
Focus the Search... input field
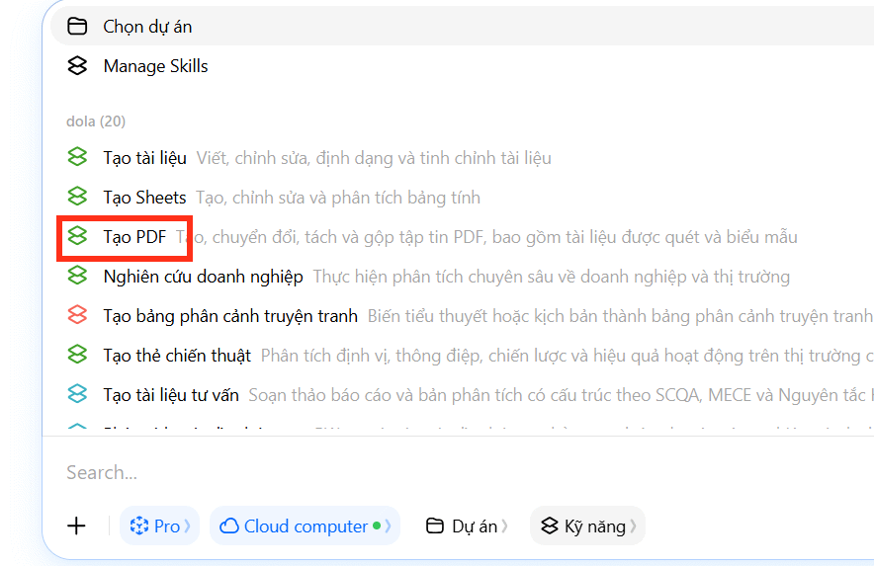463,472
